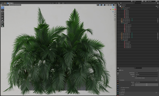159x96 pixels.
Task: Open the Device CPU dropdown
Action: coord(147,76)
